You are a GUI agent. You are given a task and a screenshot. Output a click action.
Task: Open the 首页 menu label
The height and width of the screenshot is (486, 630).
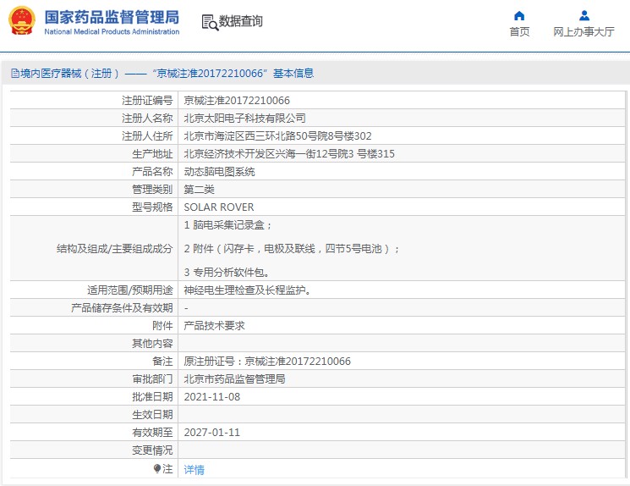pos(519,32)
